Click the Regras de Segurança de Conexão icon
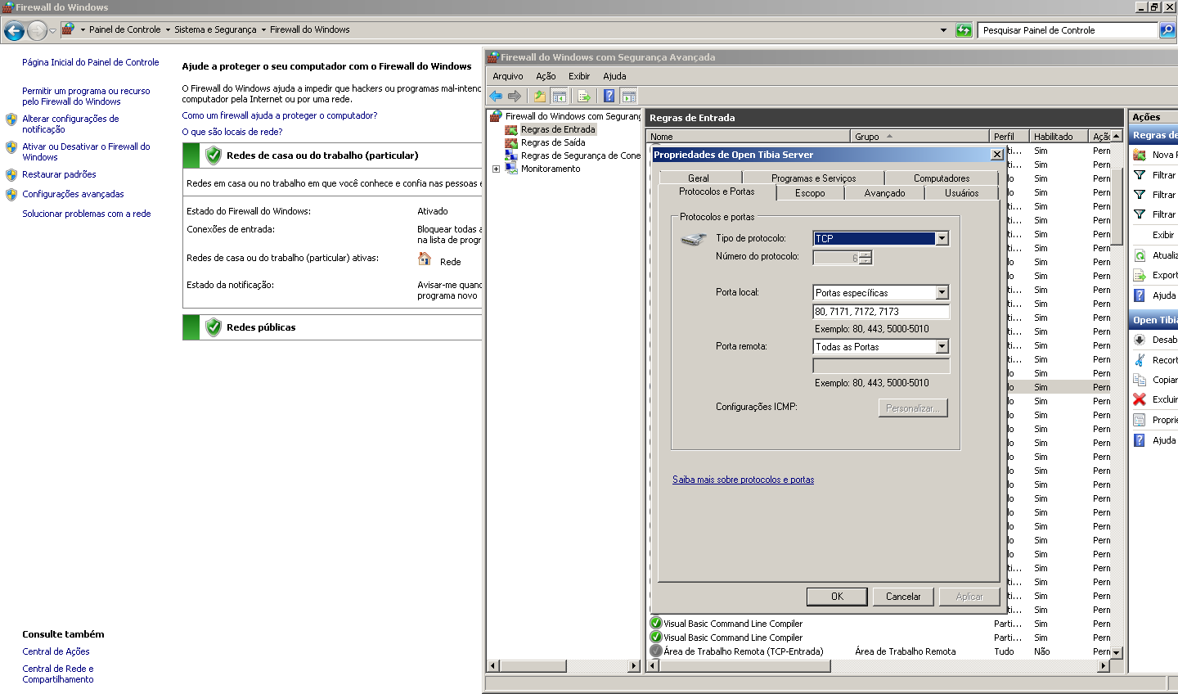The image size is (1178, 694). [511, 155]
